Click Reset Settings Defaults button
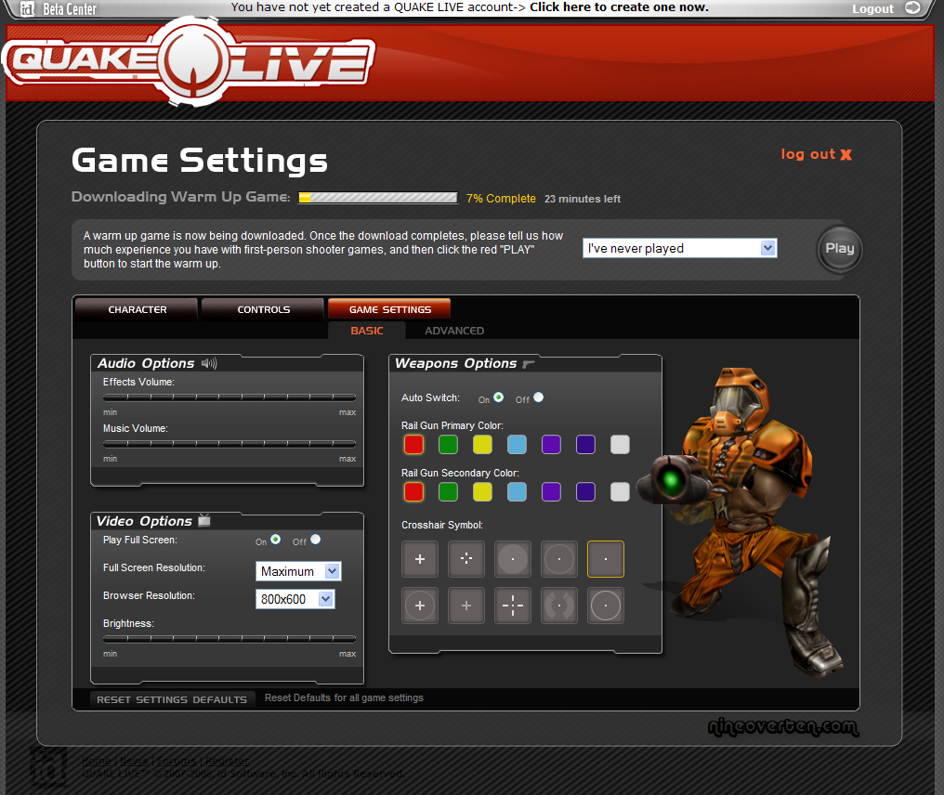Image resolution: width=944 pixels, height=795 pixels. click(x=172, y=699)
